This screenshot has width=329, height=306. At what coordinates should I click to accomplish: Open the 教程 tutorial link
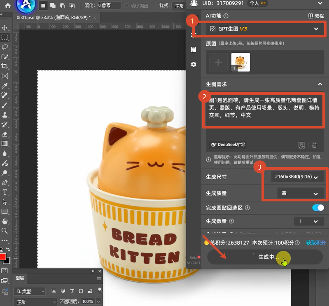(x=316, y=16)
